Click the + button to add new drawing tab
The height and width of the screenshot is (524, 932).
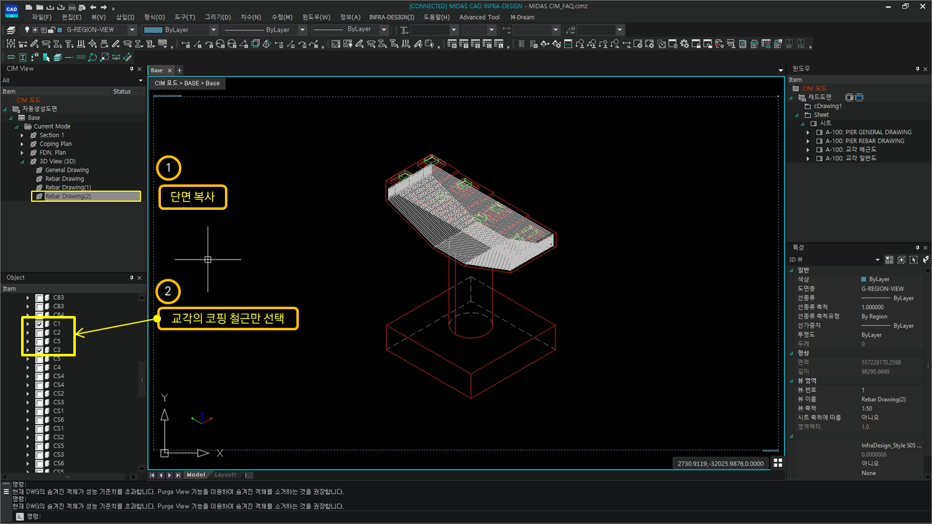(x=180, y=70)
